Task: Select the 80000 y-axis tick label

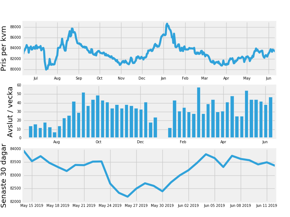Action: 16,69
